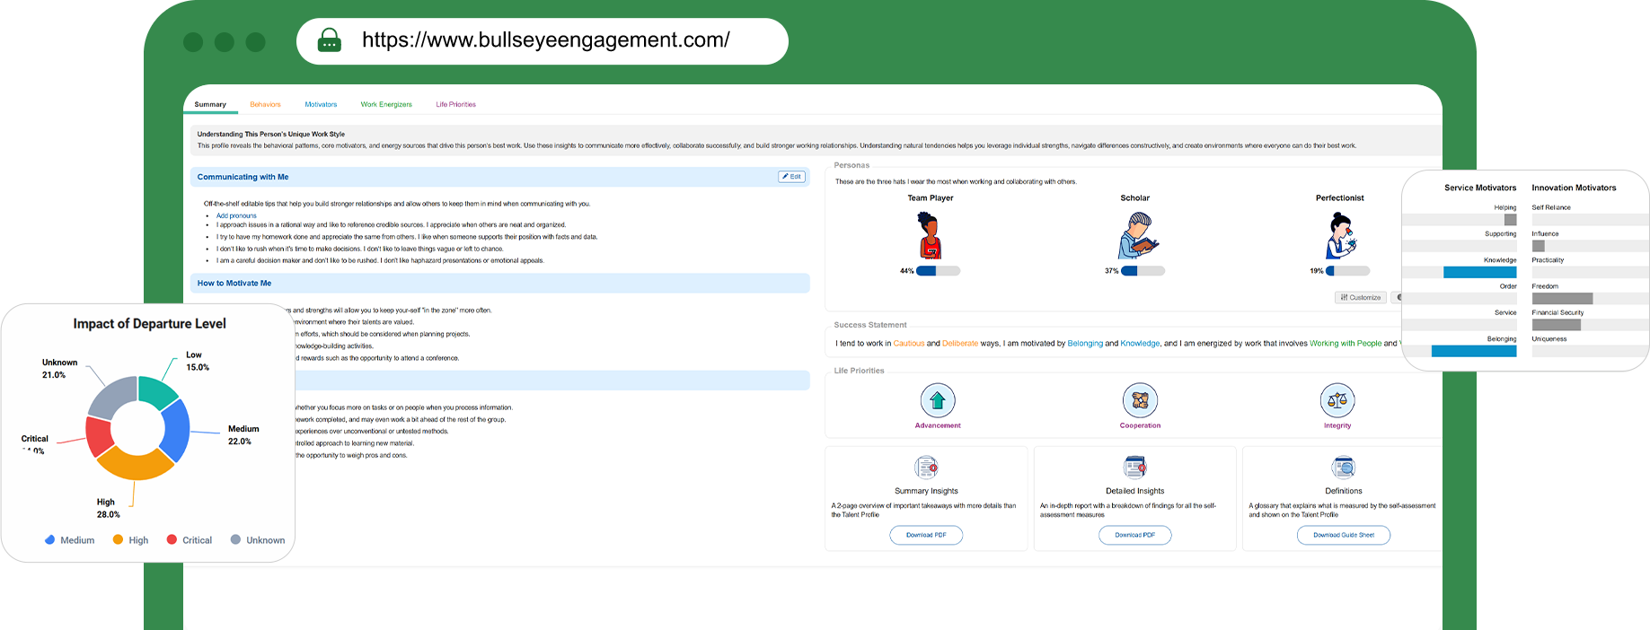Screen dimensions: 1650x630
Task: Toggle the Unknown legend item
Action: (258, 540)
